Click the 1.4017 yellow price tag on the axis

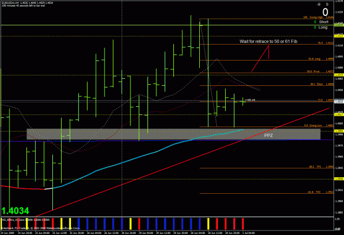click(339, 114)
